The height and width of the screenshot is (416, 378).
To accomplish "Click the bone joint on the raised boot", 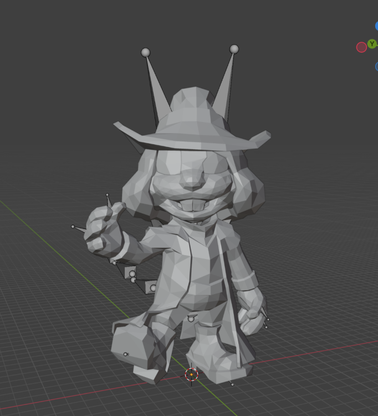I will [x=126, y=354].
